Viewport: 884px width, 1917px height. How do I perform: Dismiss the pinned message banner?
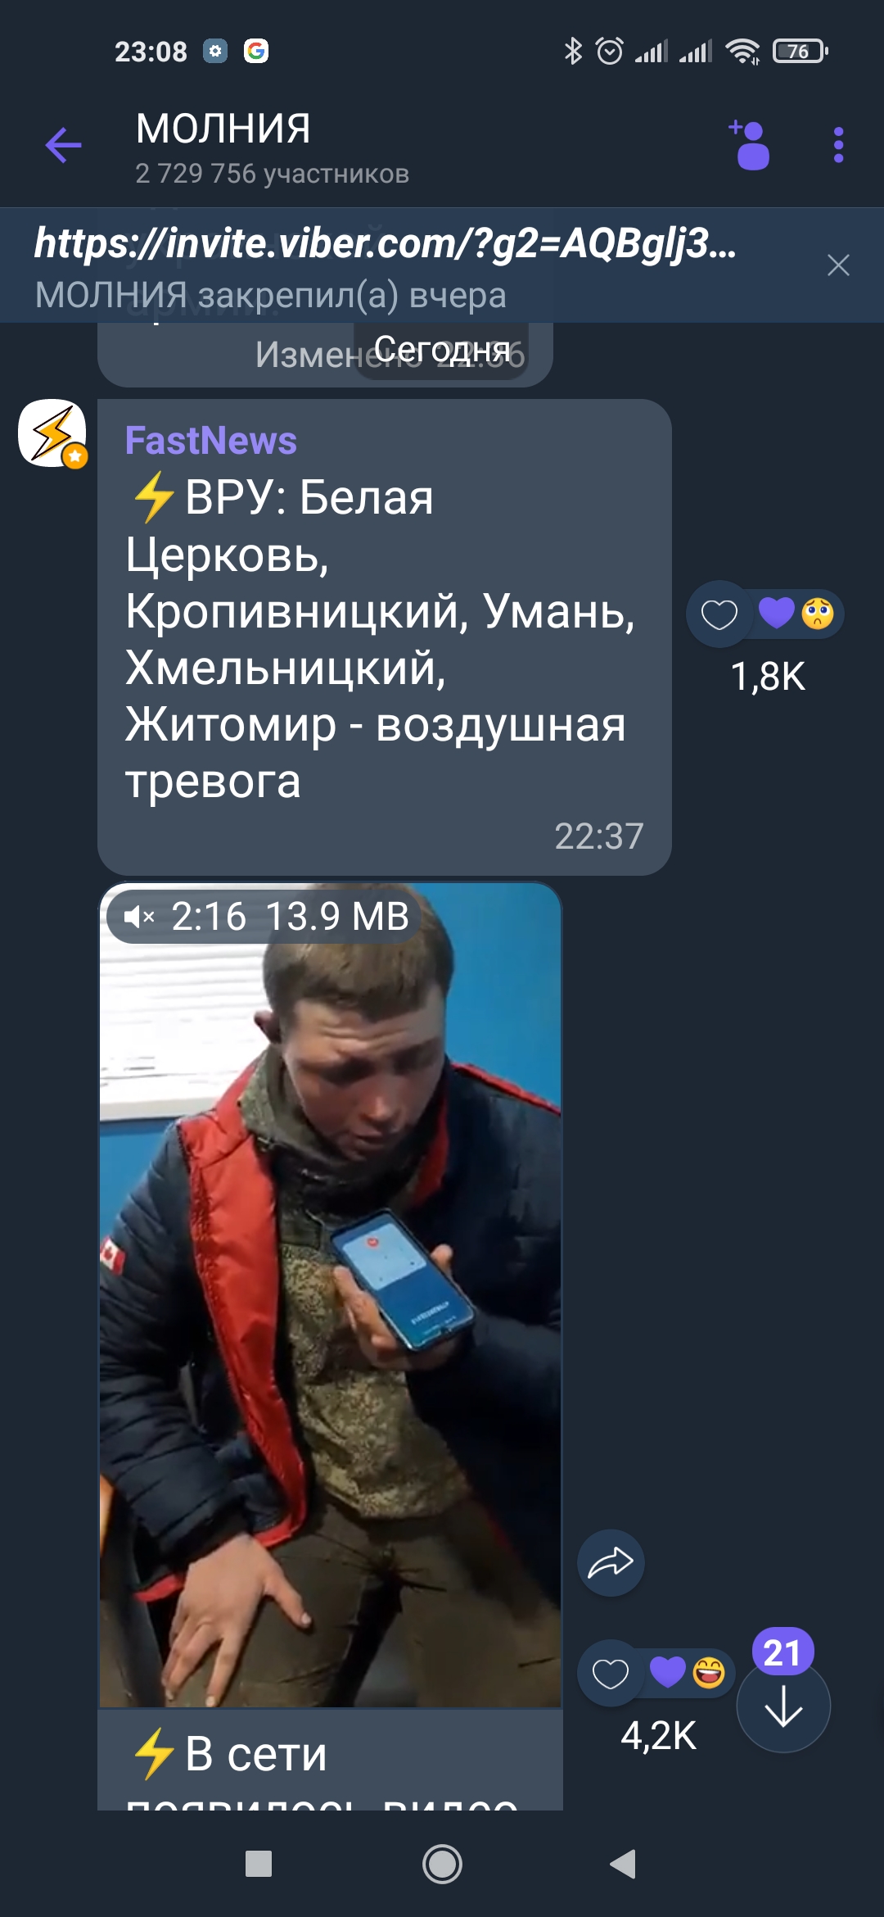(x=838, y=265)
